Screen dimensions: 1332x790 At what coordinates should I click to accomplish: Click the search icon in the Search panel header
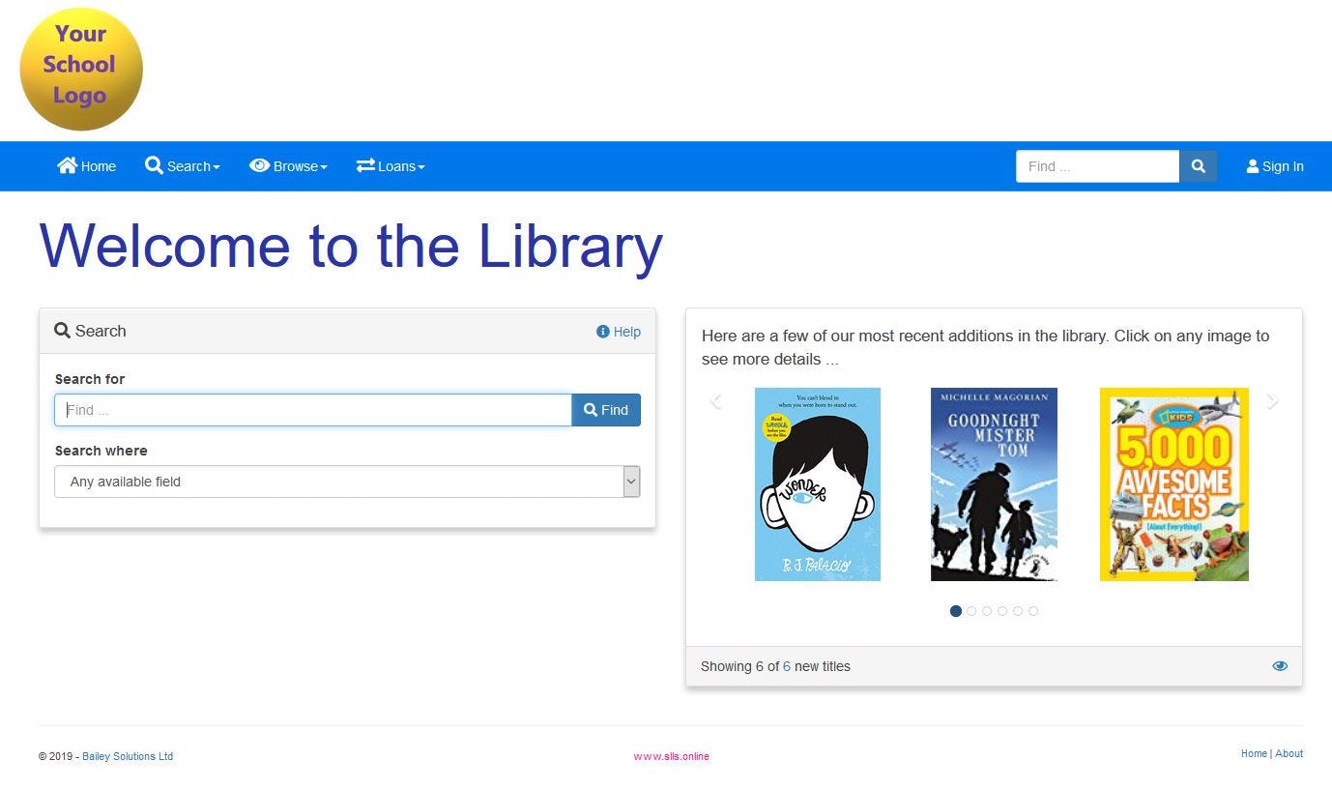click(62, 331)
